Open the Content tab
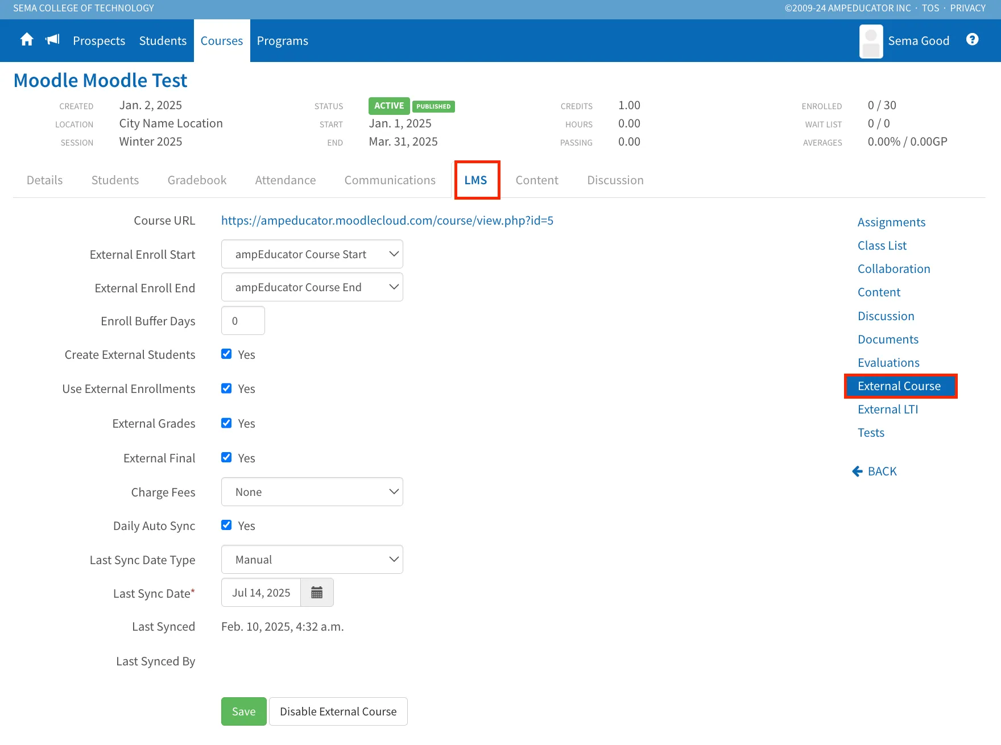Screen dimensions: 1001x745 pyautogui.click(x=537, y=180)
